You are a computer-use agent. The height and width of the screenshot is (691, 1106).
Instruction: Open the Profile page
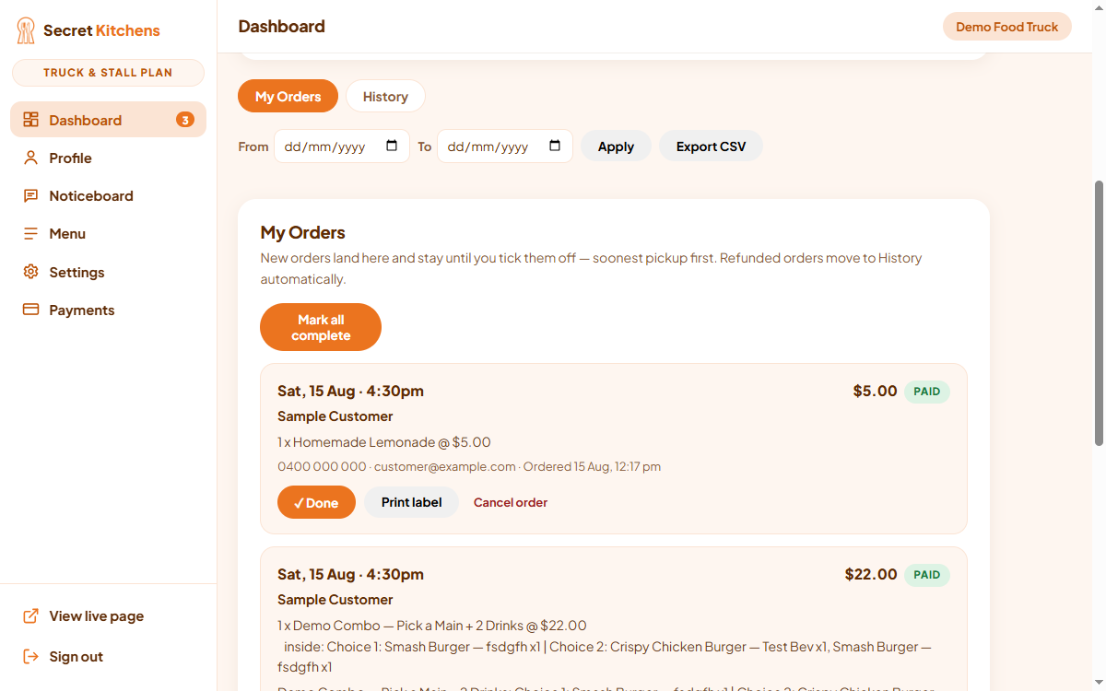108,158
